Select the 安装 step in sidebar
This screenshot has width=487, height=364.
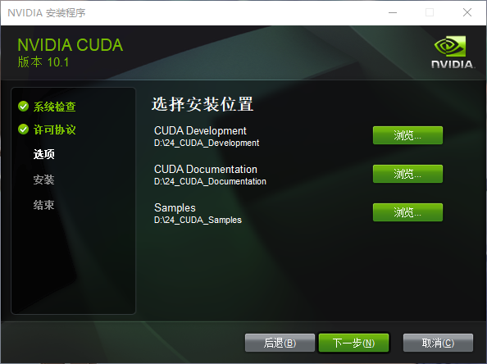pos(43,180)
